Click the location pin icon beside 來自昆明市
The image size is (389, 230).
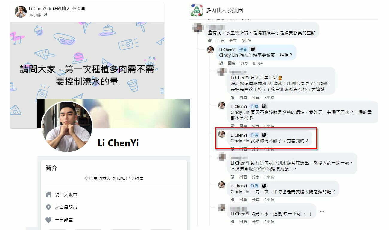[x=48, y=207]
